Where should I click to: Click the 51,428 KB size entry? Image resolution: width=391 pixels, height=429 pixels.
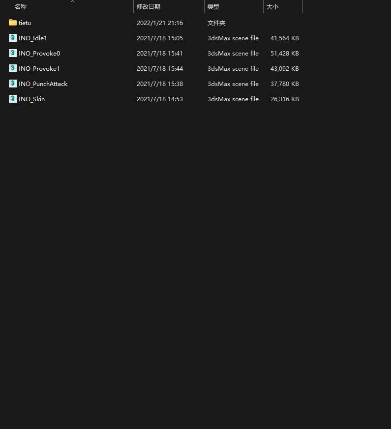pyautogui.click(x=284, y=54)
